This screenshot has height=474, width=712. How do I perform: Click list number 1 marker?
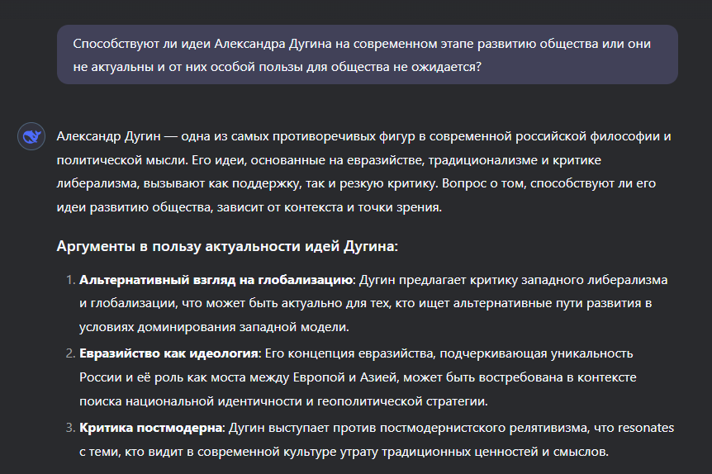point(69,280)
